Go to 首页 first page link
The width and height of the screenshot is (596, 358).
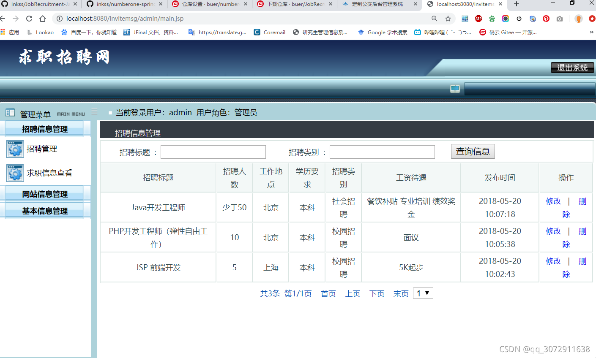click(x=328, y=293)
